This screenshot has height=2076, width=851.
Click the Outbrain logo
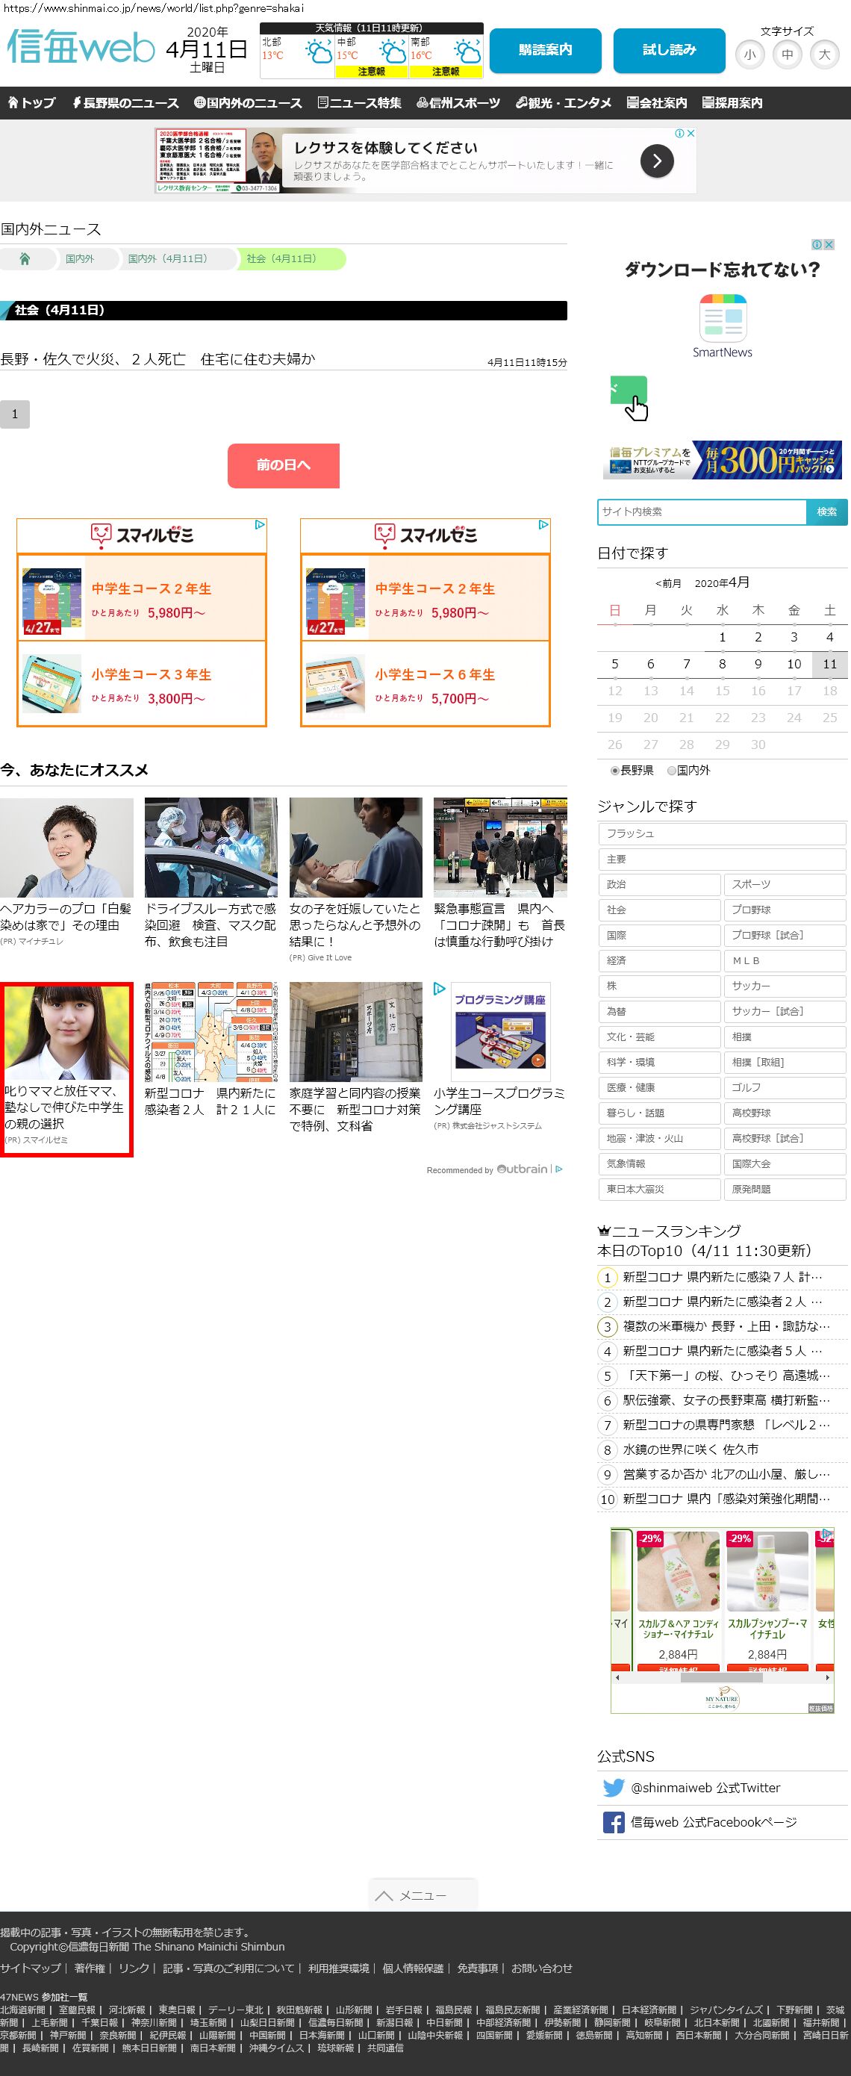click(523, 1169)
